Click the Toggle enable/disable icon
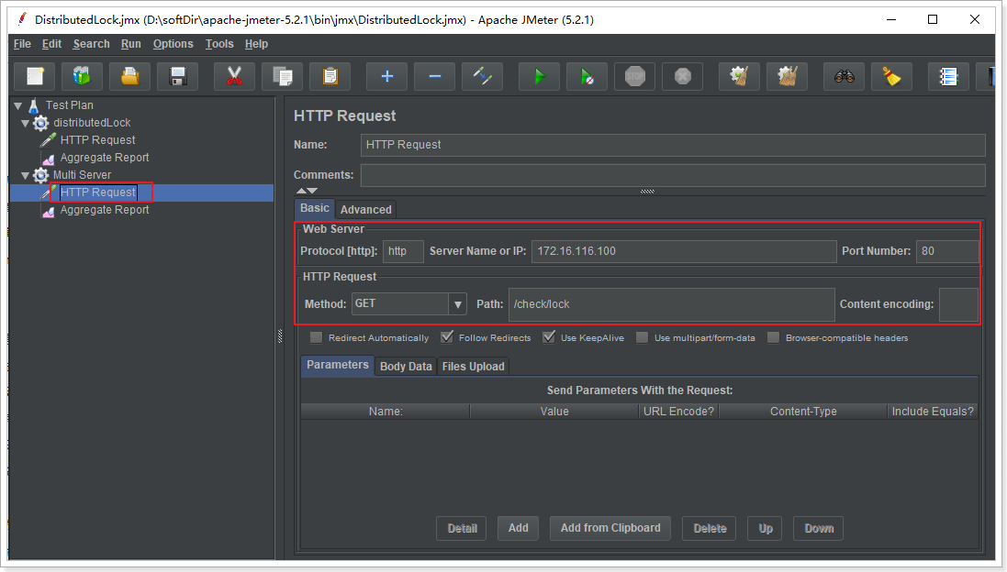 coord(482,77)
